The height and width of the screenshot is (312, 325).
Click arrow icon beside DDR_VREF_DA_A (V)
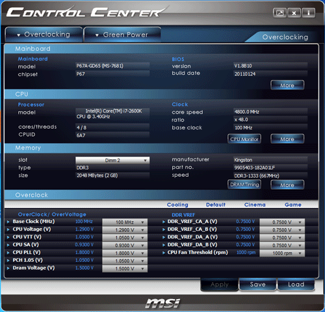click(x=164, y=237)
